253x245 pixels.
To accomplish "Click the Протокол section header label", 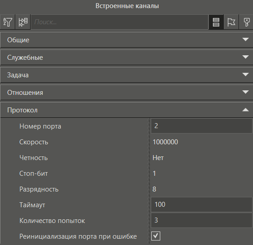I will [x=22, y=110].
